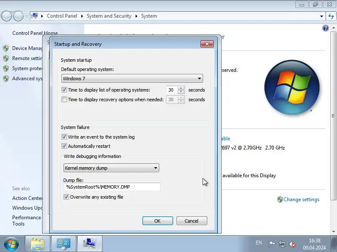Go back with the Back arrow button
Image resolution: width=337 pixels, height=252 pixels.
6,16
